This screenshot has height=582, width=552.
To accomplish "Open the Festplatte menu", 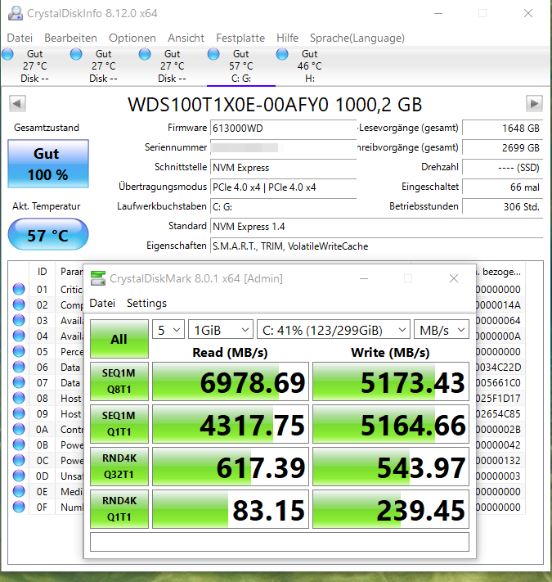I will 240,38.
